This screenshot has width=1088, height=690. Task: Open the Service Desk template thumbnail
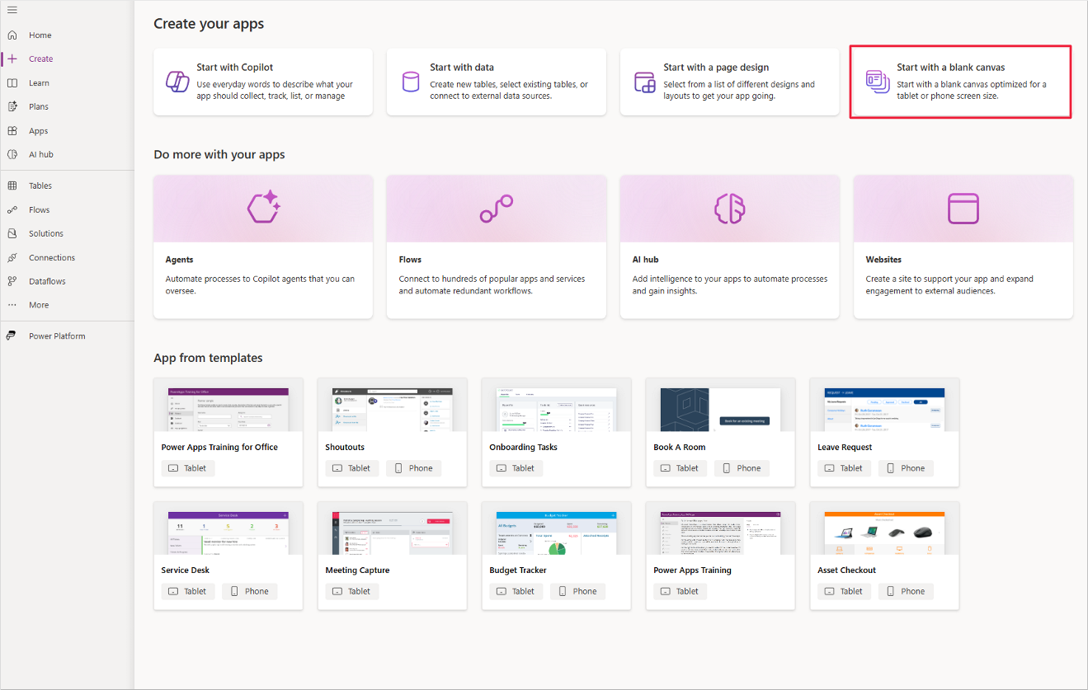click(x=228, y=532)
